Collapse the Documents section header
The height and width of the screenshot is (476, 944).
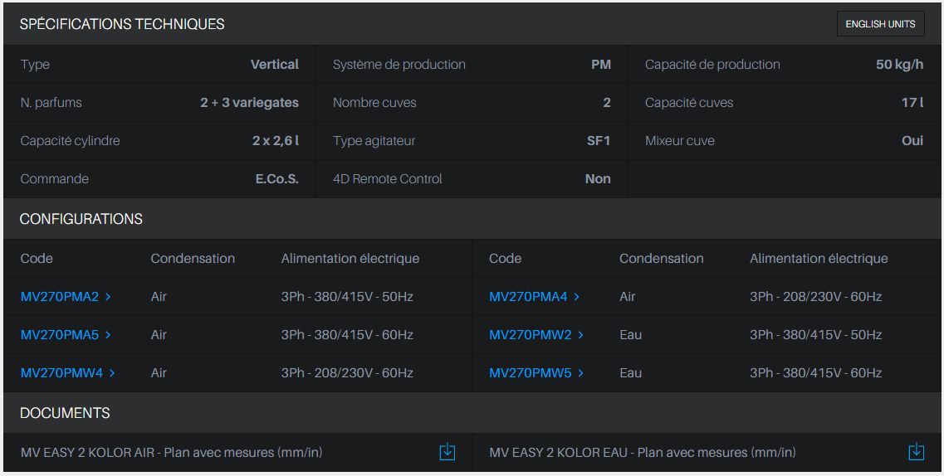[65, 413]
